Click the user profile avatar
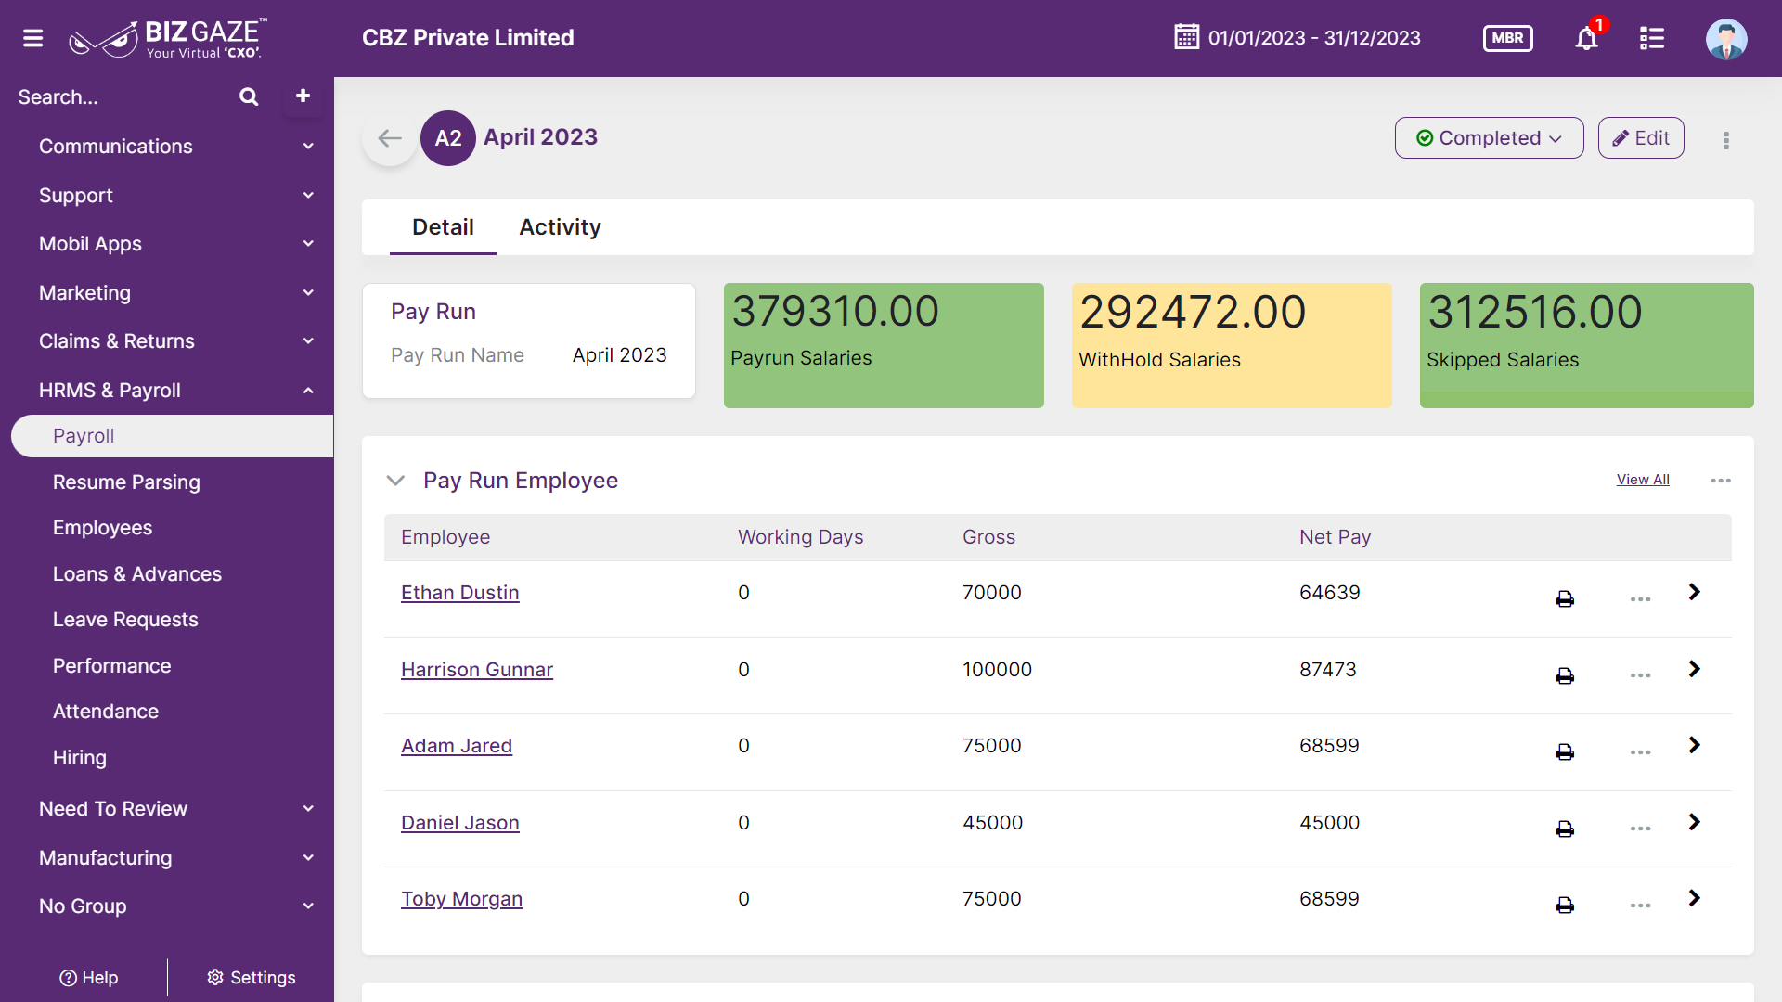The width and height of the screenshot is (1782, 1002). (1726, 38)
